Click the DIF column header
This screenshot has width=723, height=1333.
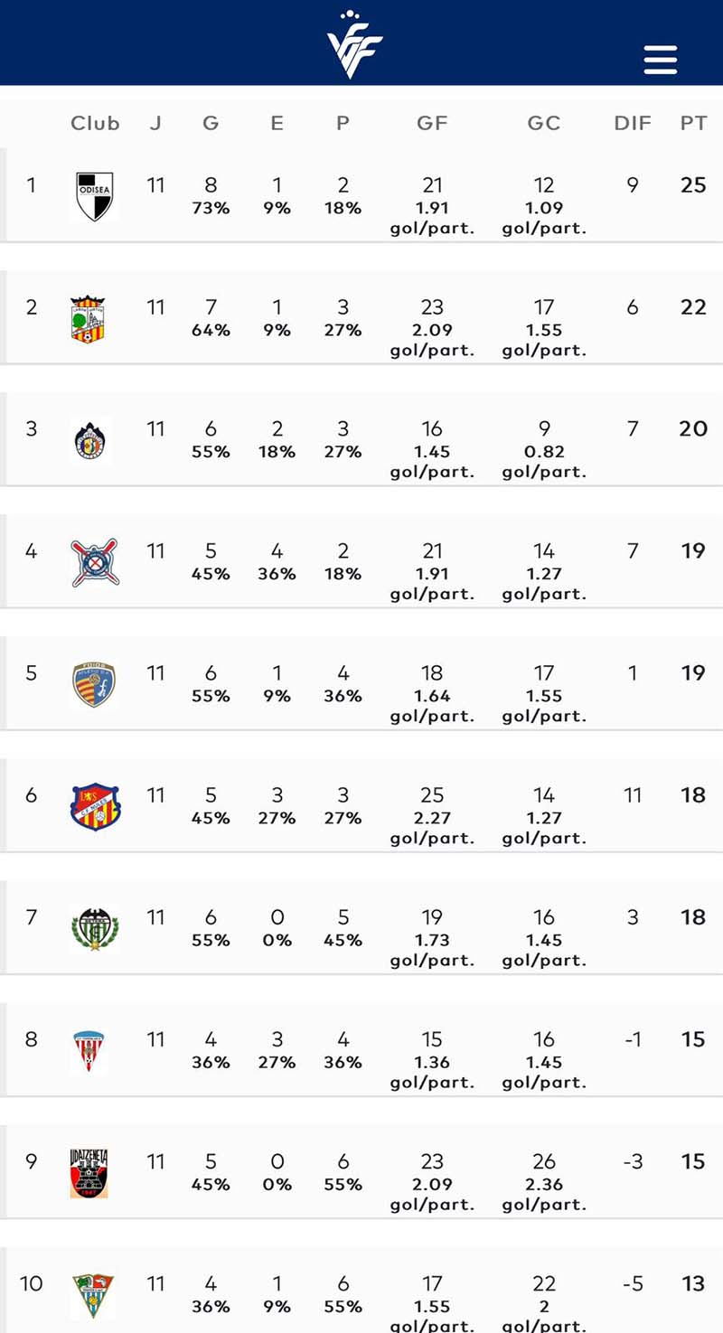[x=633, y=124]
